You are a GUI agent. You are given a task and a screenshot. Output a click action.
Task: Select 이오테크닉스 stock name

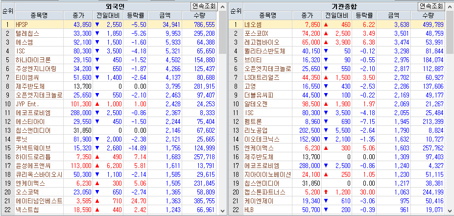[x=262, y=139]
